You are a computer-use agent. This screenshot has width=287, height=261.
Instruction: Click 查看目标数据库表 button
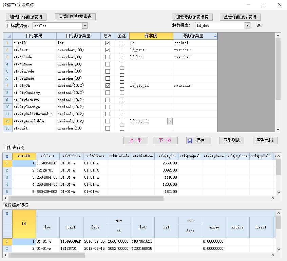[x=75, y=17]
